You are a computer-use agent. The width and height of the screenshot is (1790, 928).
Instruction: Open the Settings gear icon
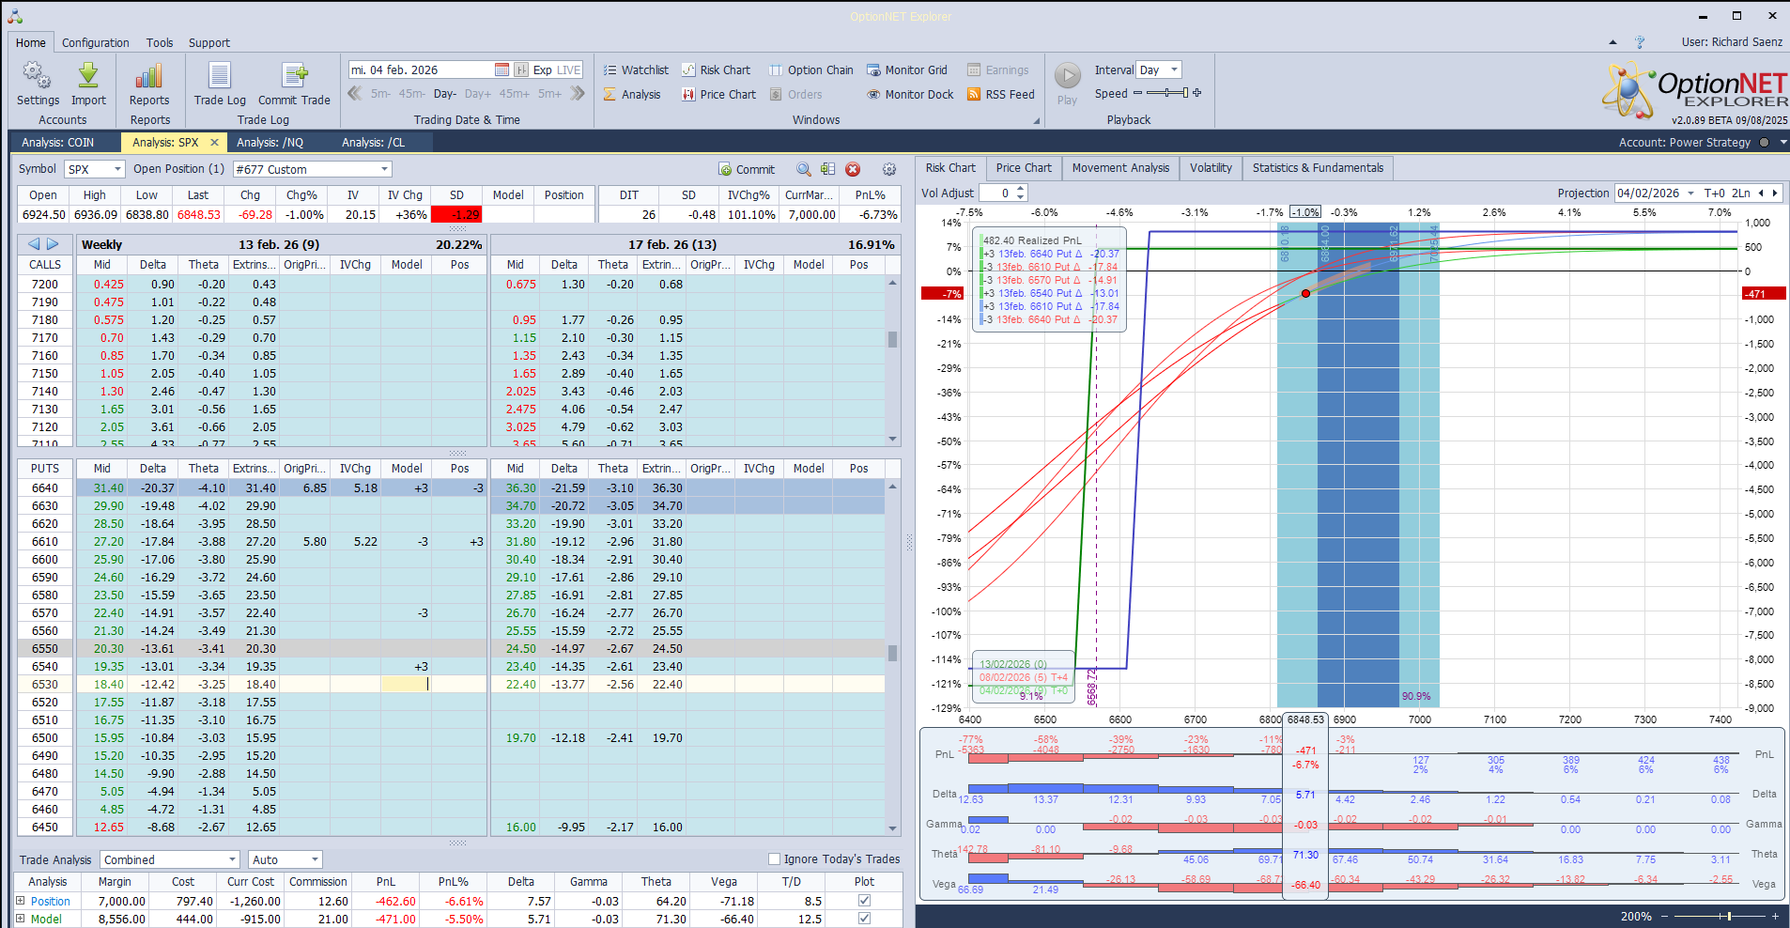(38, 75)
